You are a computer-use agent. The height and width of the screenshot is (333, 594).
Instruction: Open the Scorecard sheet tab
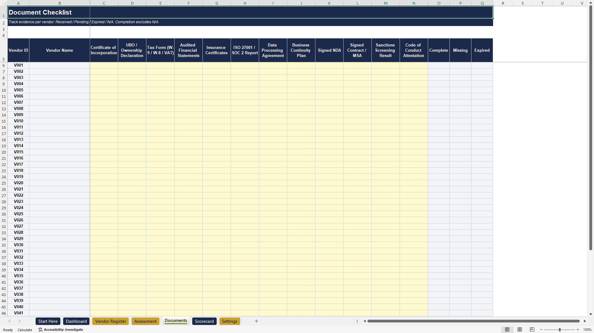(204, 321)
